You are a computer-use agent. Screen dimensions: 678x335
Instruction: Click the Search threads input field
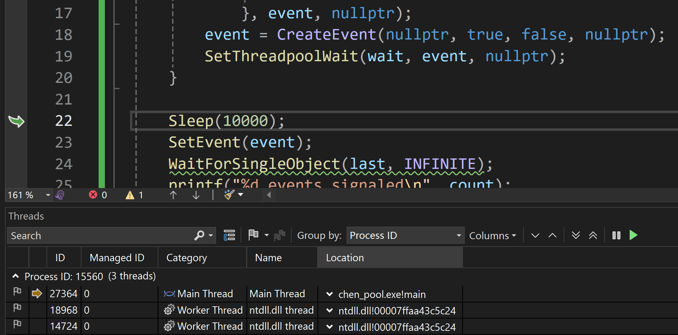(x=101, y=236)
